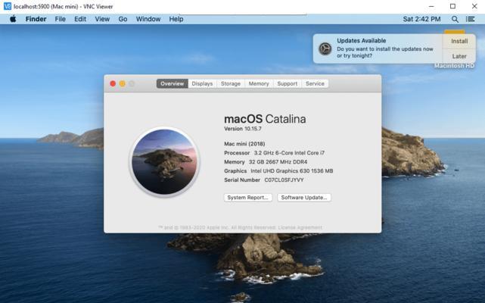The height and width of the screenshot is (303, 485).
Task: Select the Overview tab
Action: pyautogui.click(x=173, y=83)
